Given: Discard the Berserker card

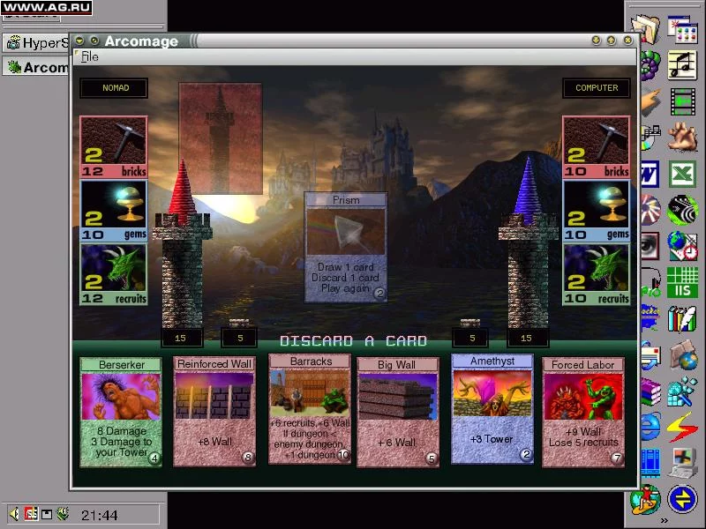Looking at the screenshot, I should click(121, 412).
